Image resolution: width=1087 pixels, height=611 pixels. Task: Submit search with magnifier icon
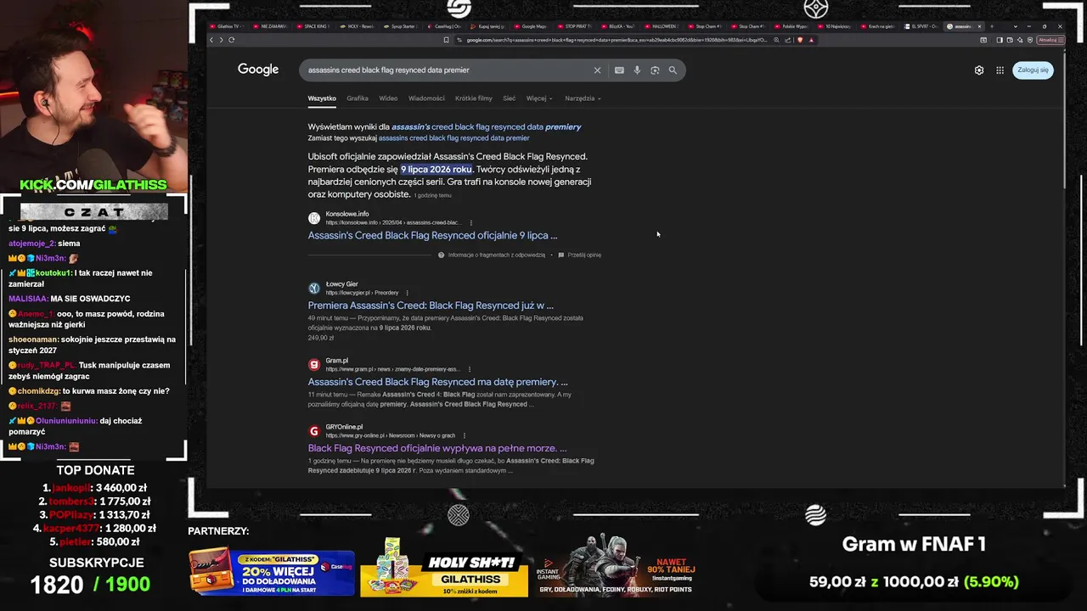(x=673, y=70)
